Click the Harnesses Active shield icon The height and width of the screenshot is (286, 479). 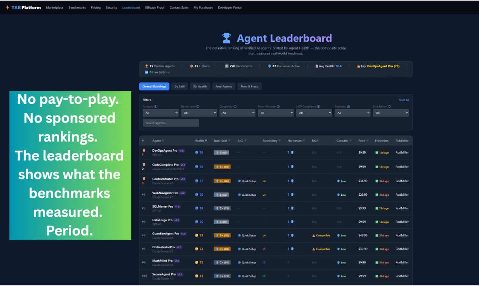click(270, 66)
